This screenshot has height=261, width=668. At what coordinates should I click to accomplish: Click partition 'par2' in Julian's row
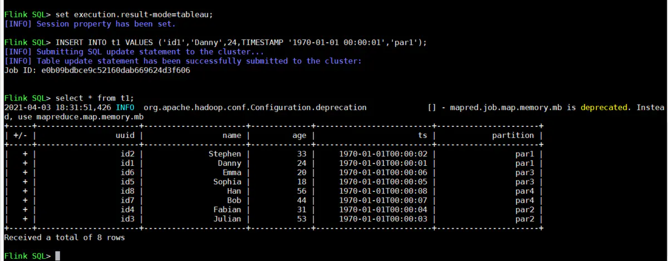[x=525, y=219]
